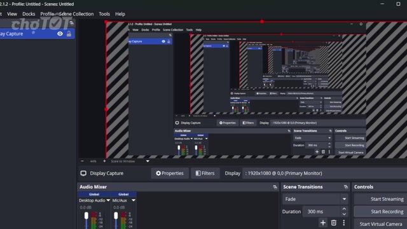This screenshot has width=407, height=229.
Task: Open the Profile menu
Action: tap(47, 14)
